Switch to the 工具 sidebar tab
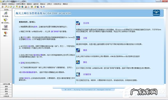Image resolution: width=168 pixels, height=100 pixels. [x=6, y=94]
